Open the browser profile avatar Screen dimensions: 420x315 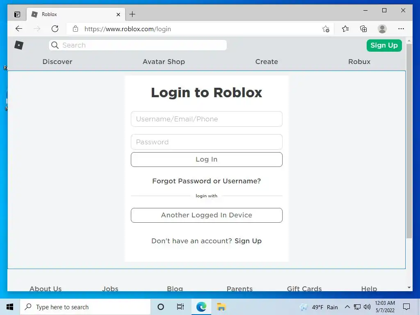point(382,29)
